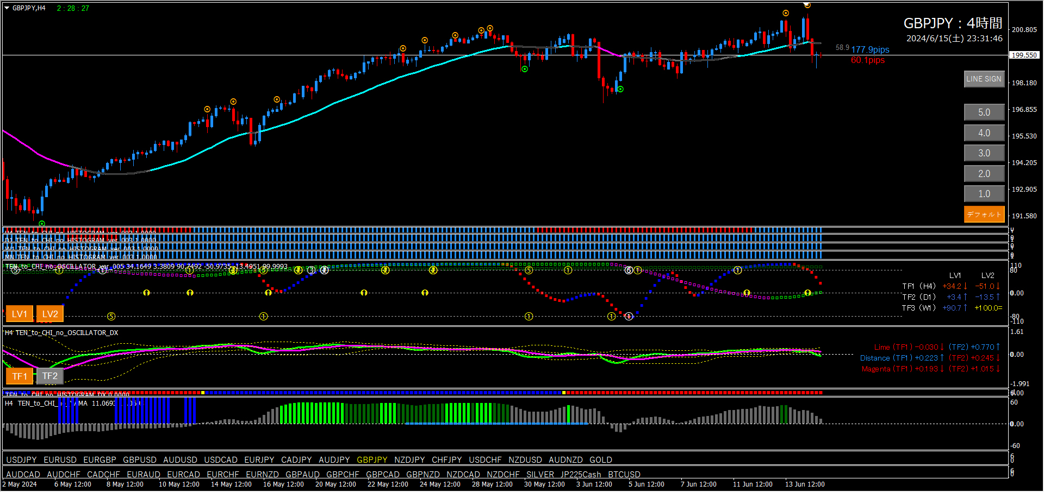Click the Lime (TF1) readout line
1044x492 pixels.
[937, 347]
